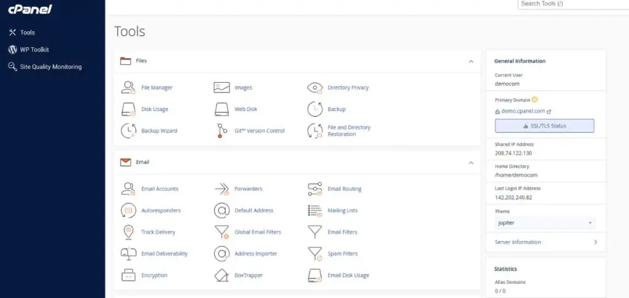Open the Forwarders arrow icon

click(x=221, y=189)
